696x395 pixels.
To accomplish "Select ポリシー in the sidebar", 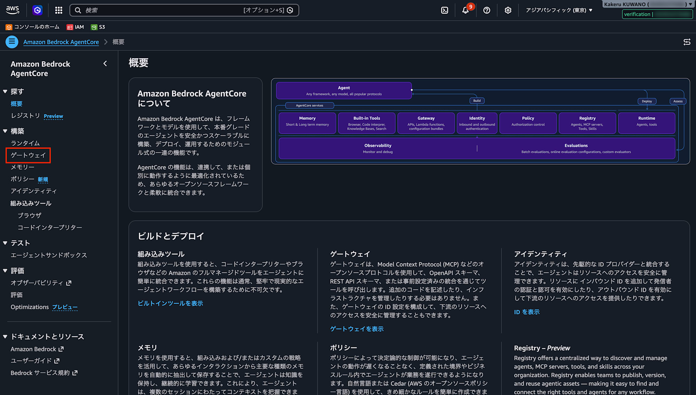I will pyautogui.click(x=22, y=179).
